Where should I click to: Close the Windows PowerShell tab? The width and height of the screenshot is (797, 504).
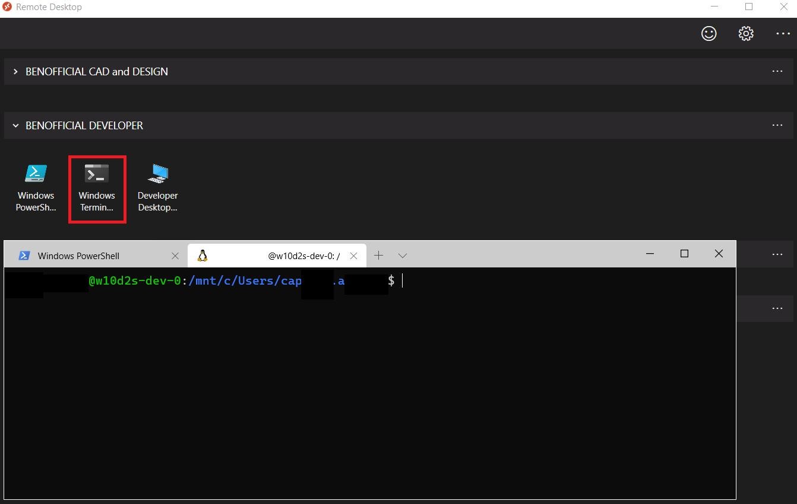click(175, 256)
